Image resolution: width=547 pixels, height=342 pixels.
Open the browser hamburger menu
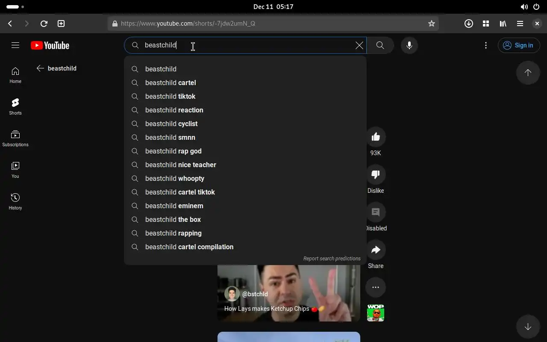520,24
